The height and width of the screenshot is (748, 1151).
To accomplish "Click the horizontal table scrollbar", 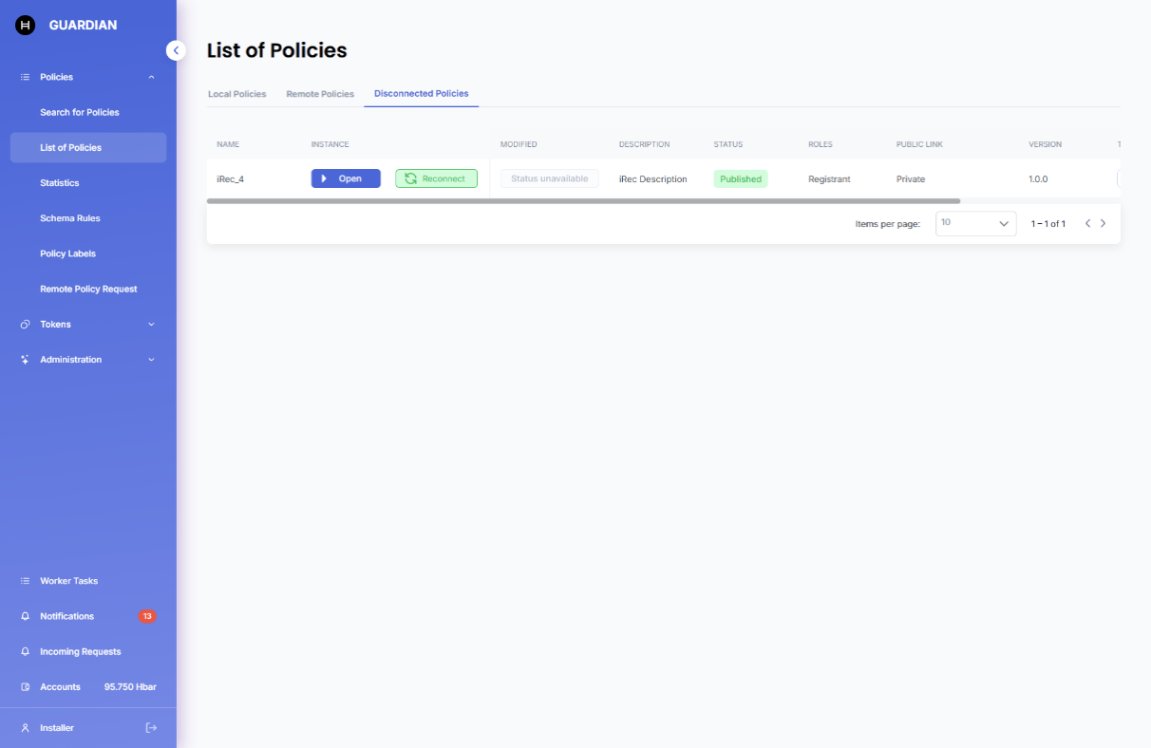I will (583, 201).
